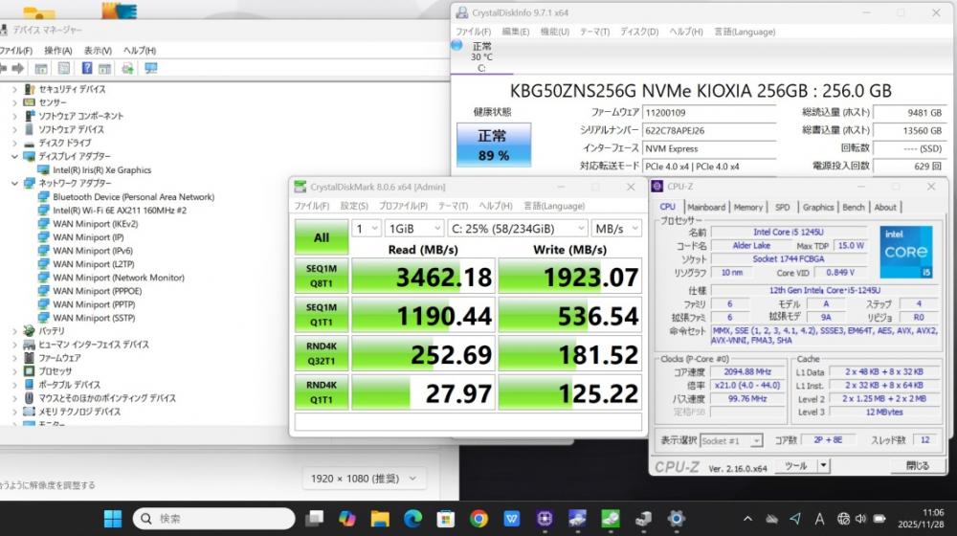The height and width of the screenshot is (536, 957).
Task: Expand the ディスク ドライブ node
Action: click(x=14, y=144)
